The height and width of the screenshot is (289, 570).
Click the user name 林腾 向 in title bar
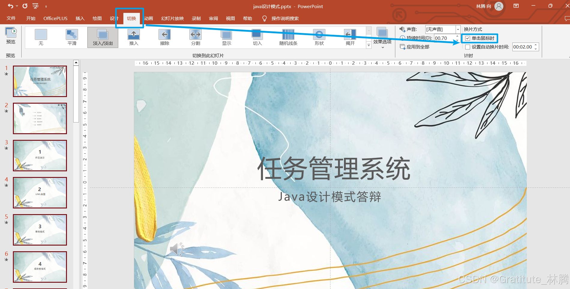pyautogui.click(x=484, y=6)
